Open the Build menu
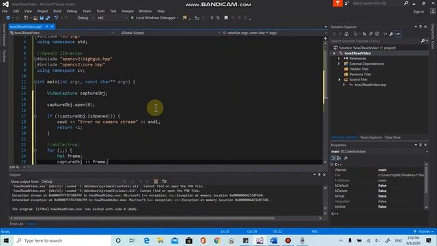 point(57,11)
